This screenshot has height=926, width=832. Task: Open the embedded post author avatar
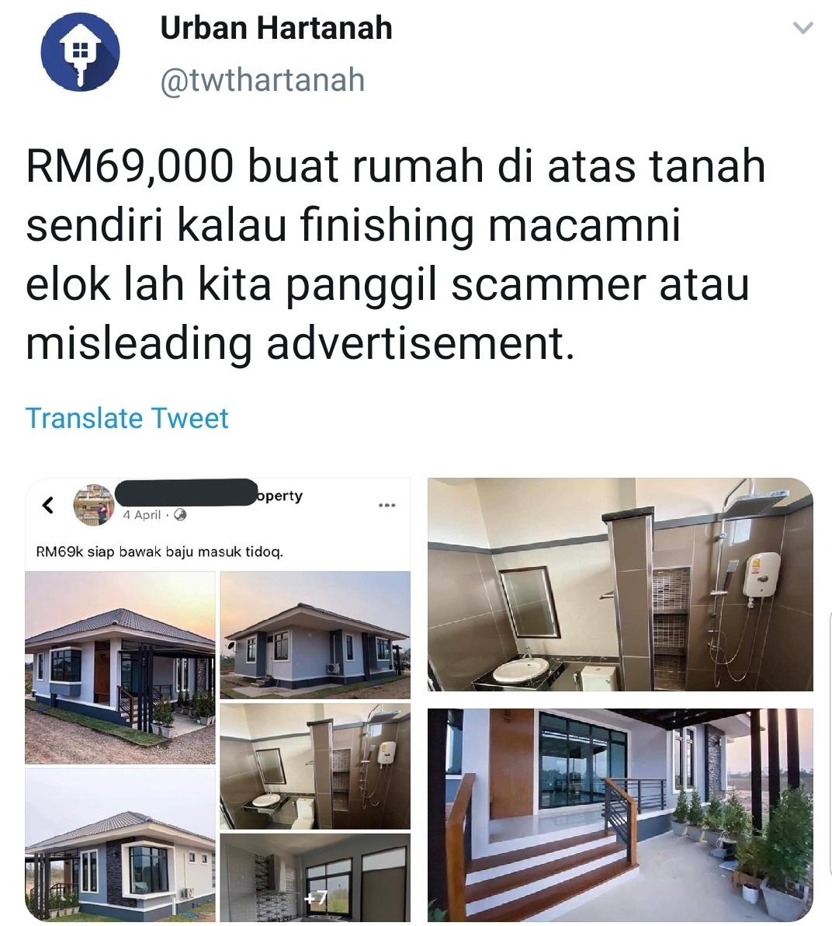coord(94,505)
